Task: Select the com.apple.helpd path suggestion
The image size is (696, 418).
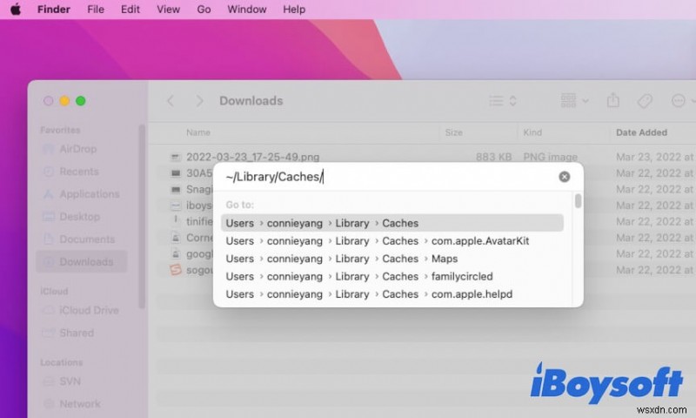Action: [x=392, y=294]
